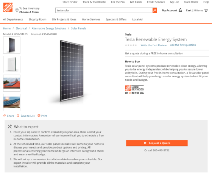
Task: Click the store location pin icon
Action: point(17,10)
